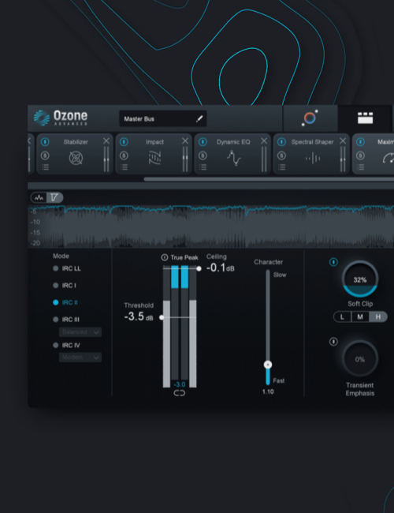Select IRC I mode
This screenshot has height=513, width=394.
point(65,286)
